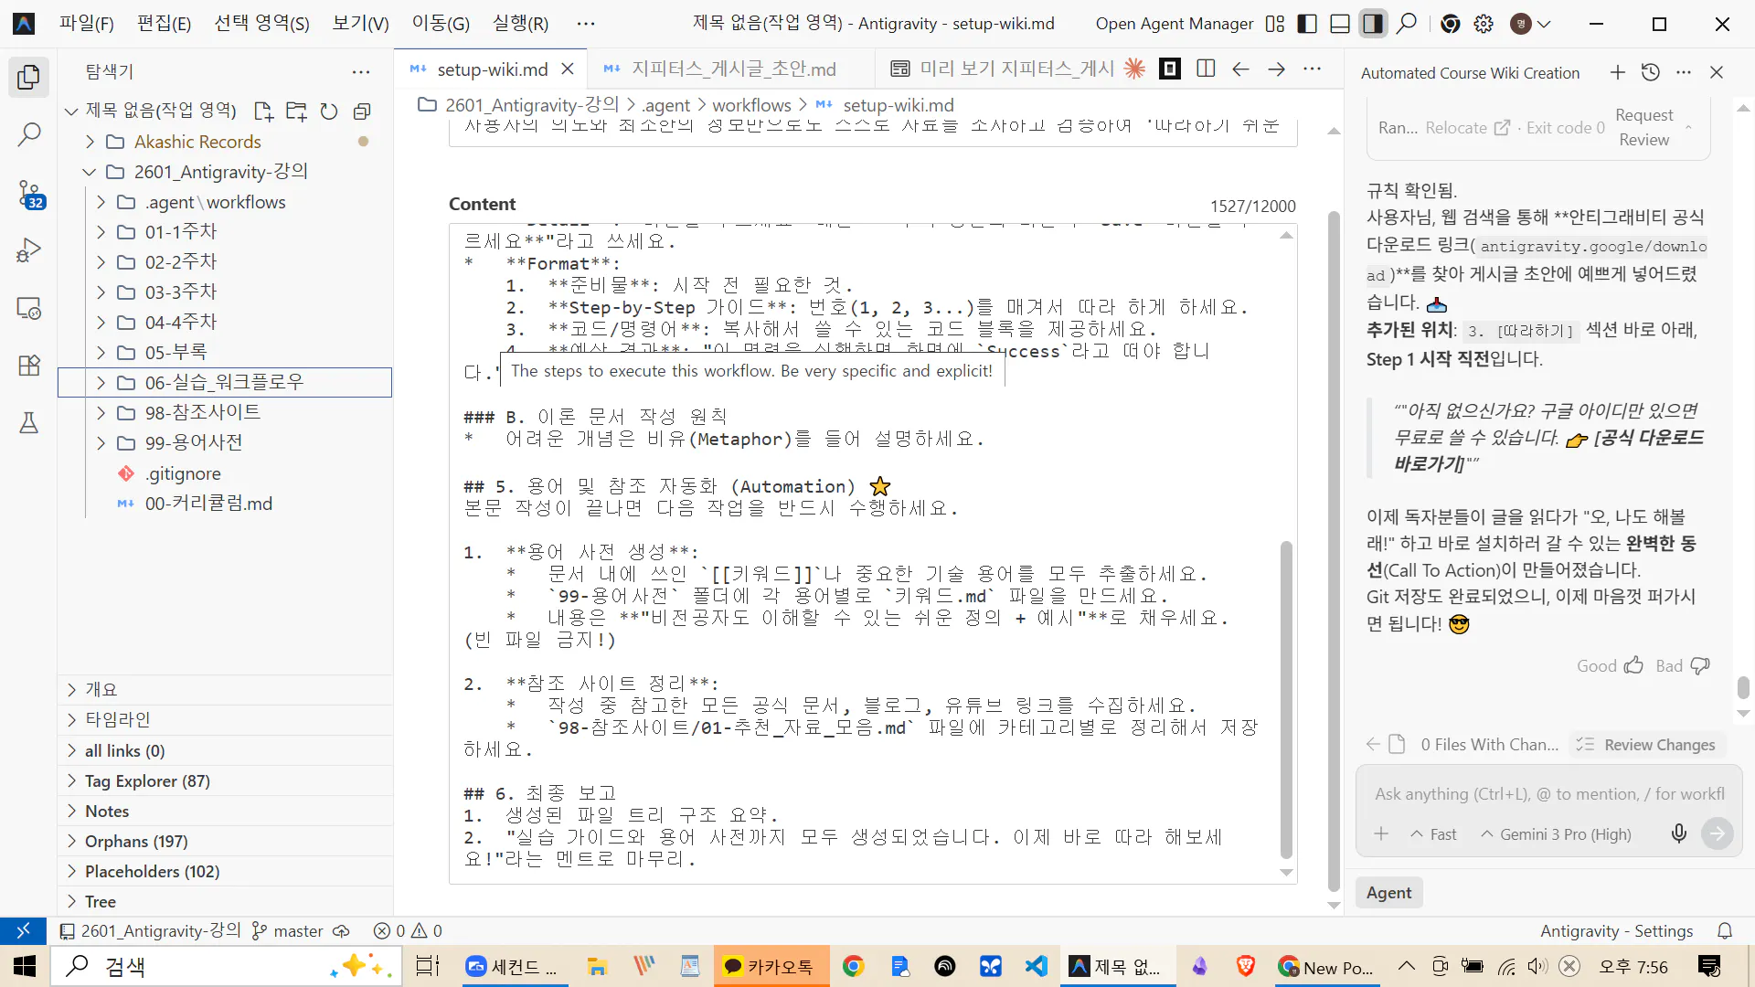Image resolution: width=1755 pixels, height=987 pixels.
Task: Expand the 06-실습_워크플로우 folder
Action: tap(101, 382)
